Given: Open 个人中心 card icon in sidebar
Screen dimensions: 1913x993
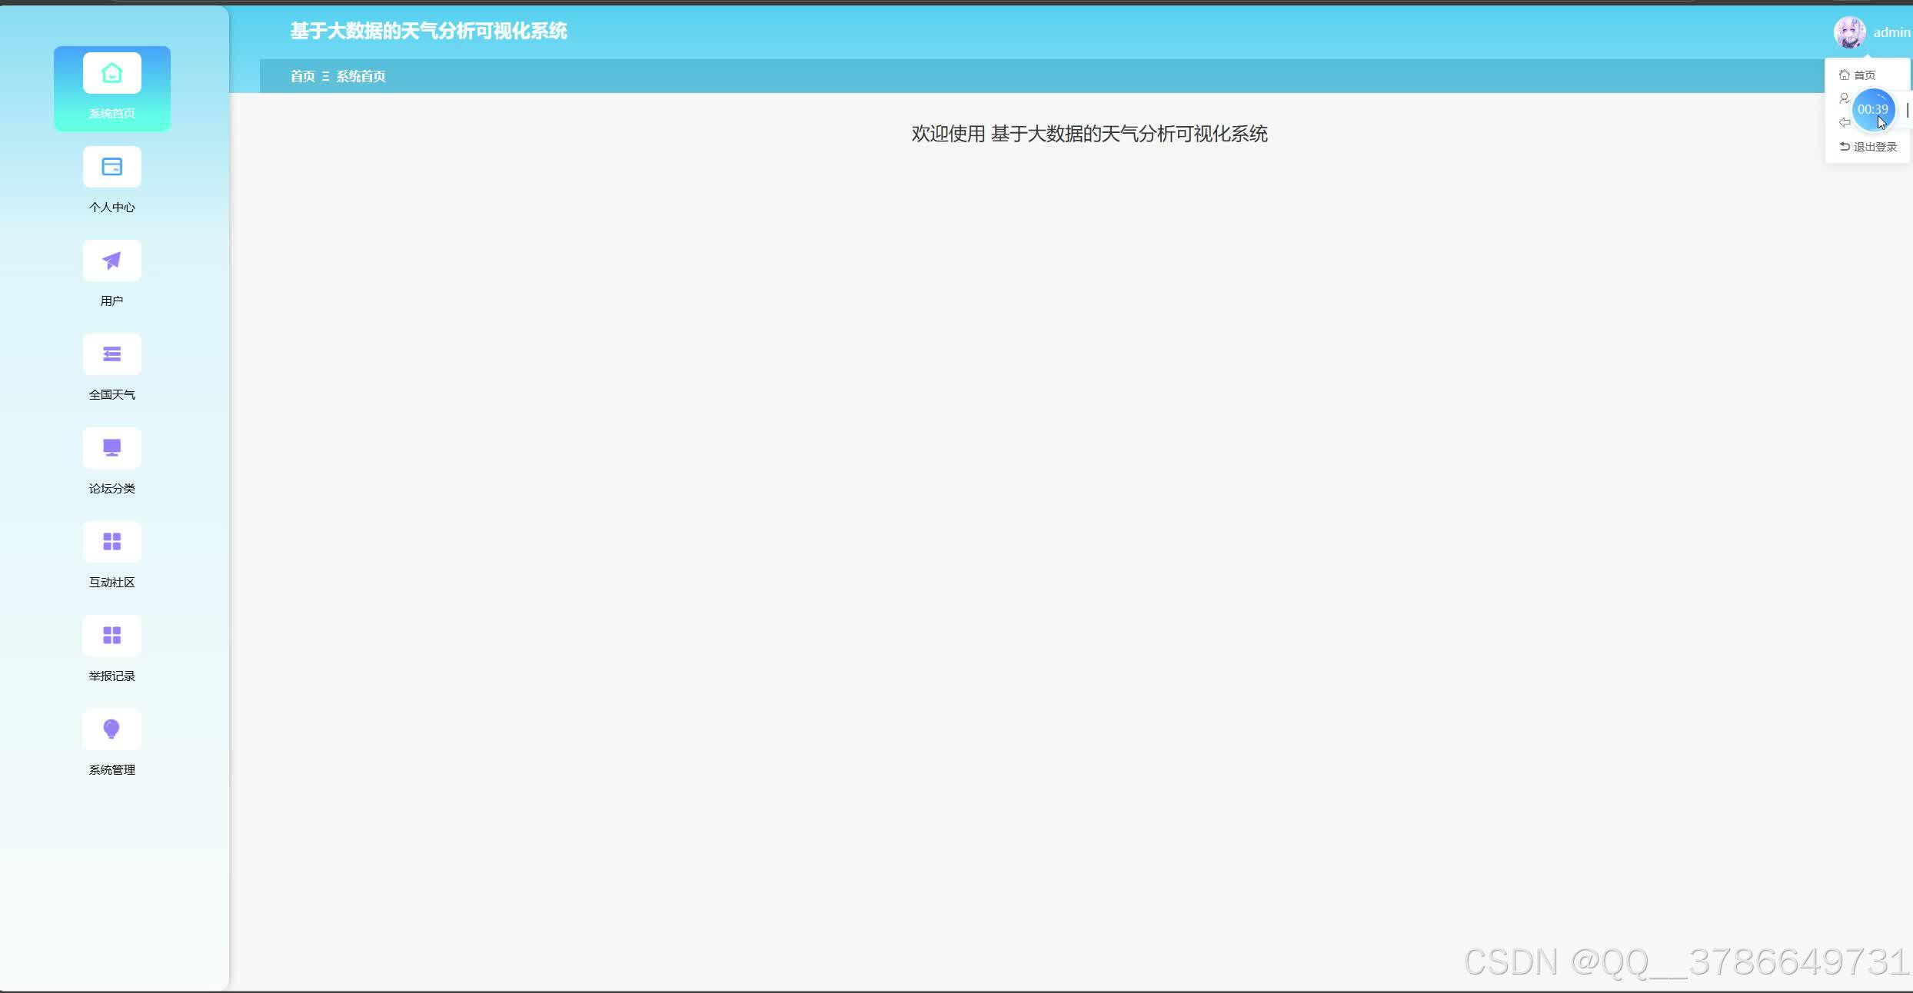Looking at the screenshot, I should click(111, 167).
